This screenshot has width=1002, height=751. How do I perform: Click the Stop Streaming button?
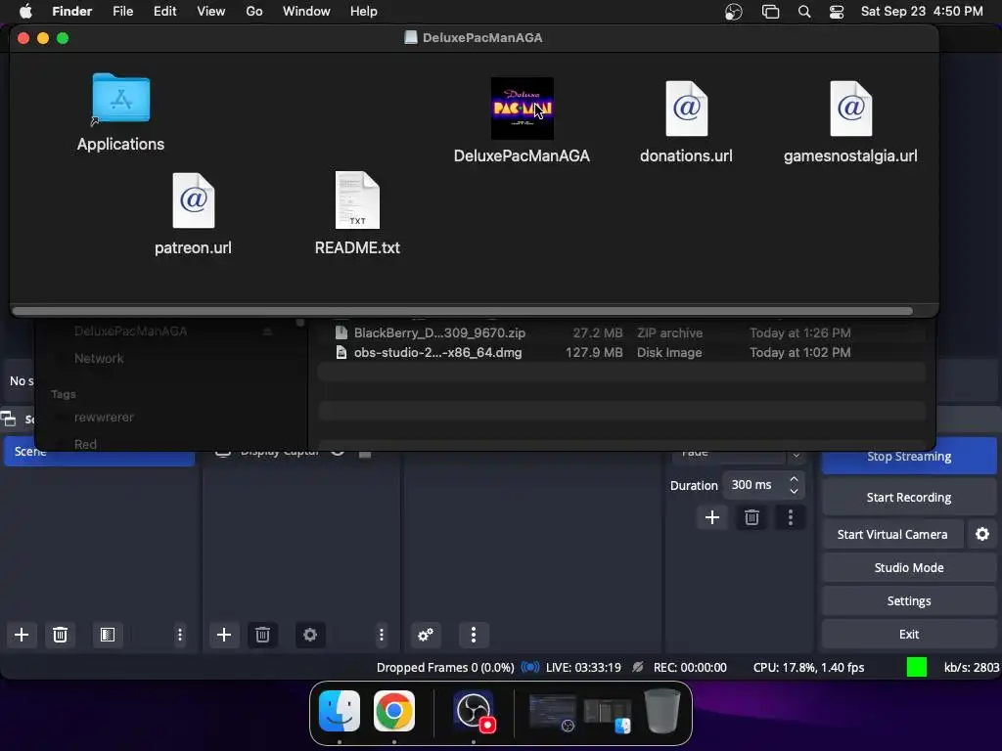909,456
